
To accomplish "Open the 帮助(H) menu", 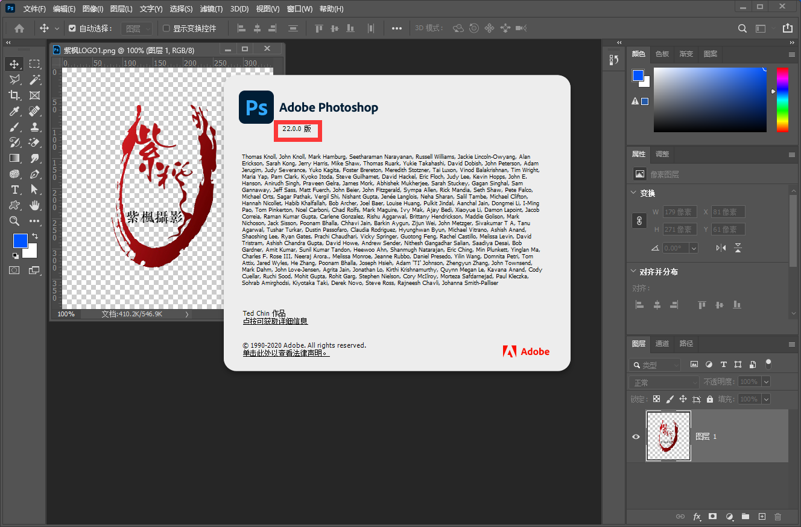I will pos(331,9).
